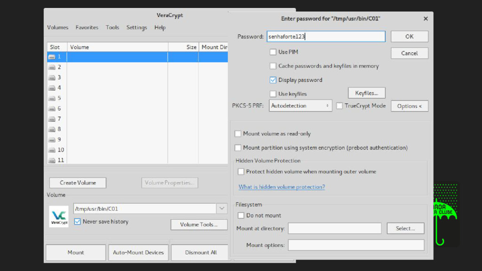The height and width of the screenshot is (271, 482).
Task: Collapse options with the Options < button
Action: (x=410, y=106)
